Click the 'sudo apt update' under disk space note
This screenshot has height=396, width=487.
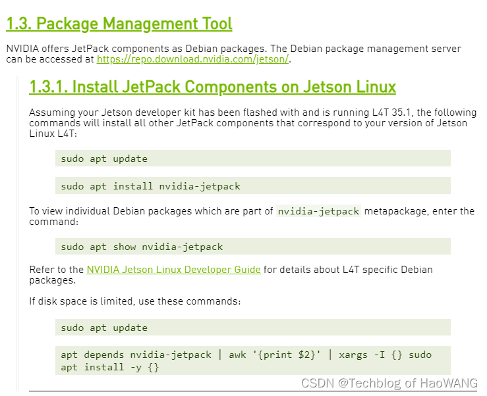coord(253,328)
